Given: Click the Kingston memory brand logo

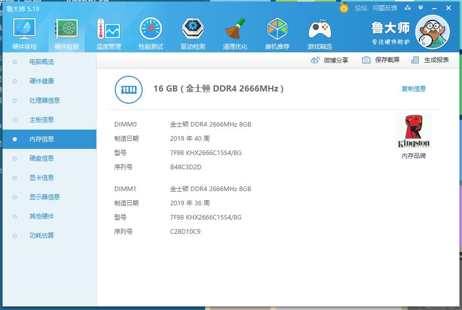Looking at the screenshot, I should coord(414,132).
